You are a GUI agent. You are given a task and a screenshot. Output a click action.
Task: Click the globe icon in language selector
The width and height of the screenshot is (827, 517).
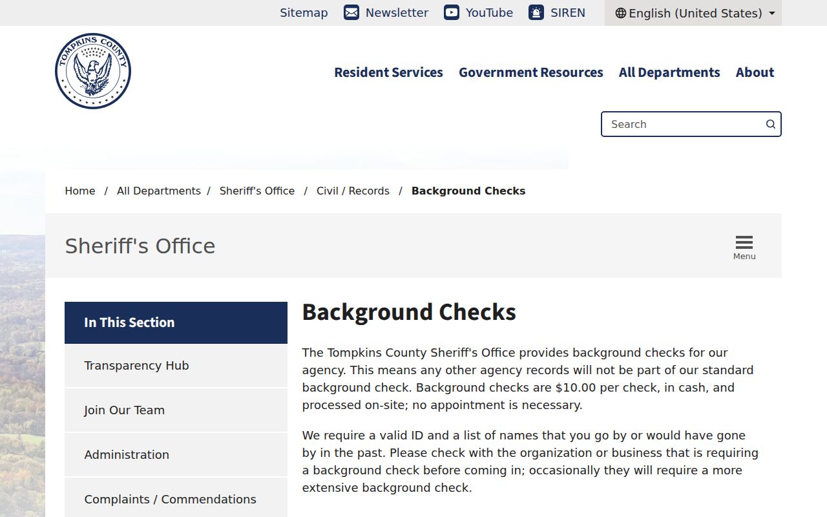pos(621,13)
